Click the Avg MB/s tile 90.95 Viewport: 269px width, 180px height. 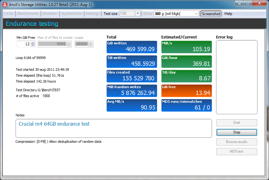point(132,105)
